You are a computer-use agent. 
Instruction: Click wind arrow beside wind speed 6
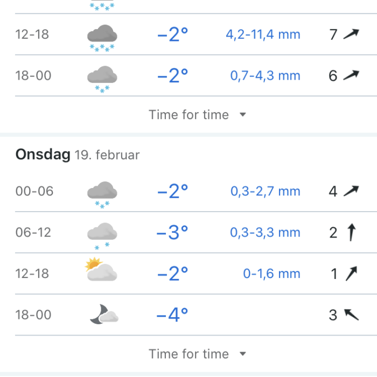[x=351, y=75]
